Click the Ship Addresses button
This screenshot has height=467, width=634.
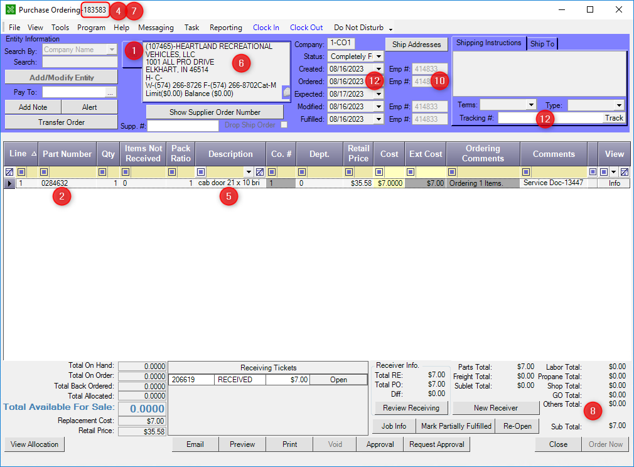(416, 45)
